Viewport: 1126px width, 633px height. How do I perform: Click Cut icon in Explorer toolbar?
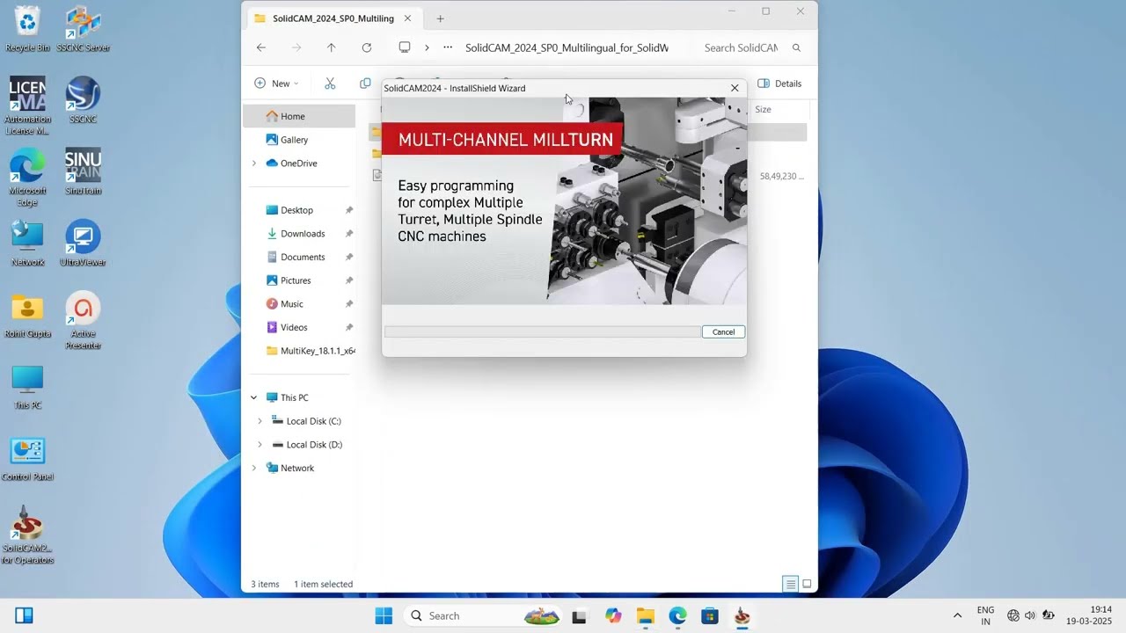tap(330, 84)
